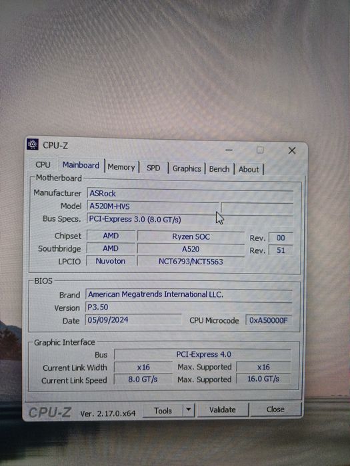The width and height of the screenshot is (350, 466).
Task: Click the Southbridge model A520
Action: pos(191,249)
